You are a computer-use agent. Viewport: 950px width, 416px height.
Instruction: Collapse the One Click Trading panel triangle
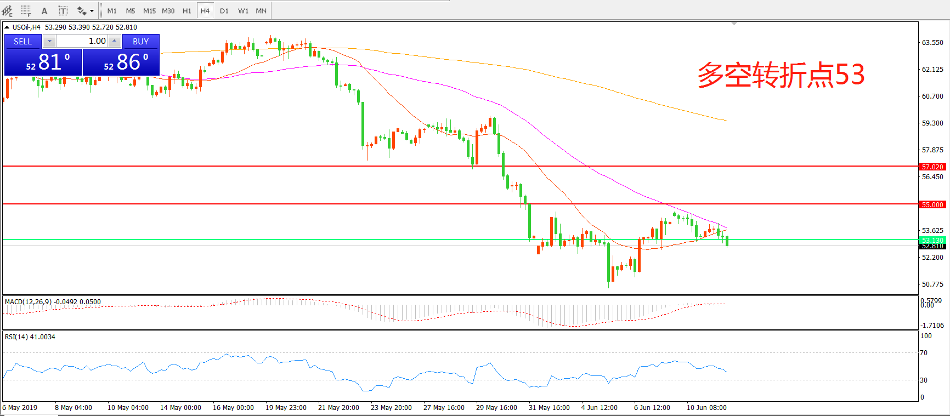pyautogui.click(x=7, y=27)
